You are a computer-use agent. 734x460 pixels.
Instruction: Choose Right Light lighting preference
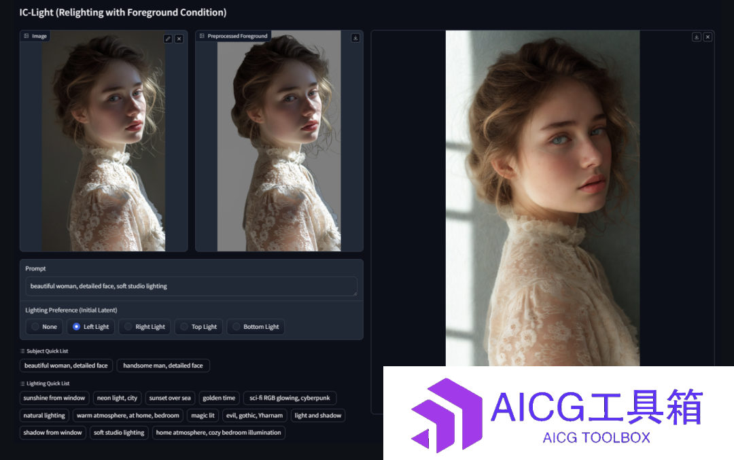pyautogui.click(x=145, y=327)
